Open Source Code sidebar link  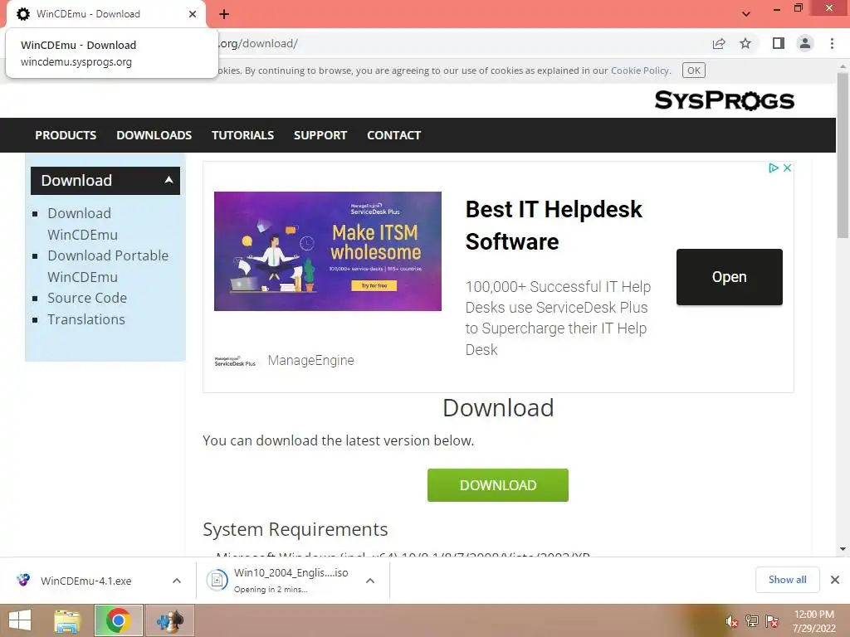pos(86,298)
